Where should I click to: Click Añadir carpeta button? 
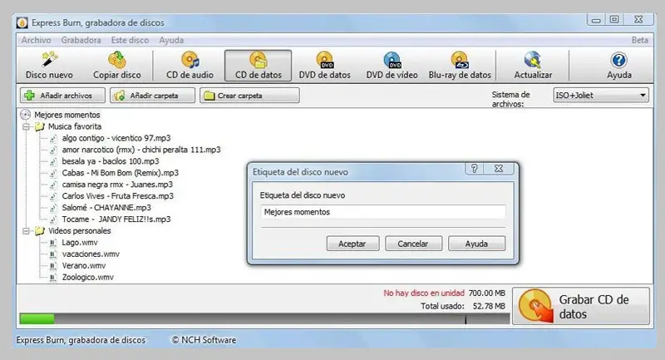point(152,96)
